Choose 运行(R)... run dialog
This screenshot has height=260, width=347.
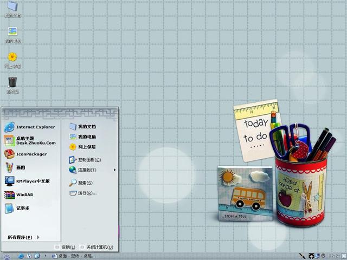coord(83,193)
